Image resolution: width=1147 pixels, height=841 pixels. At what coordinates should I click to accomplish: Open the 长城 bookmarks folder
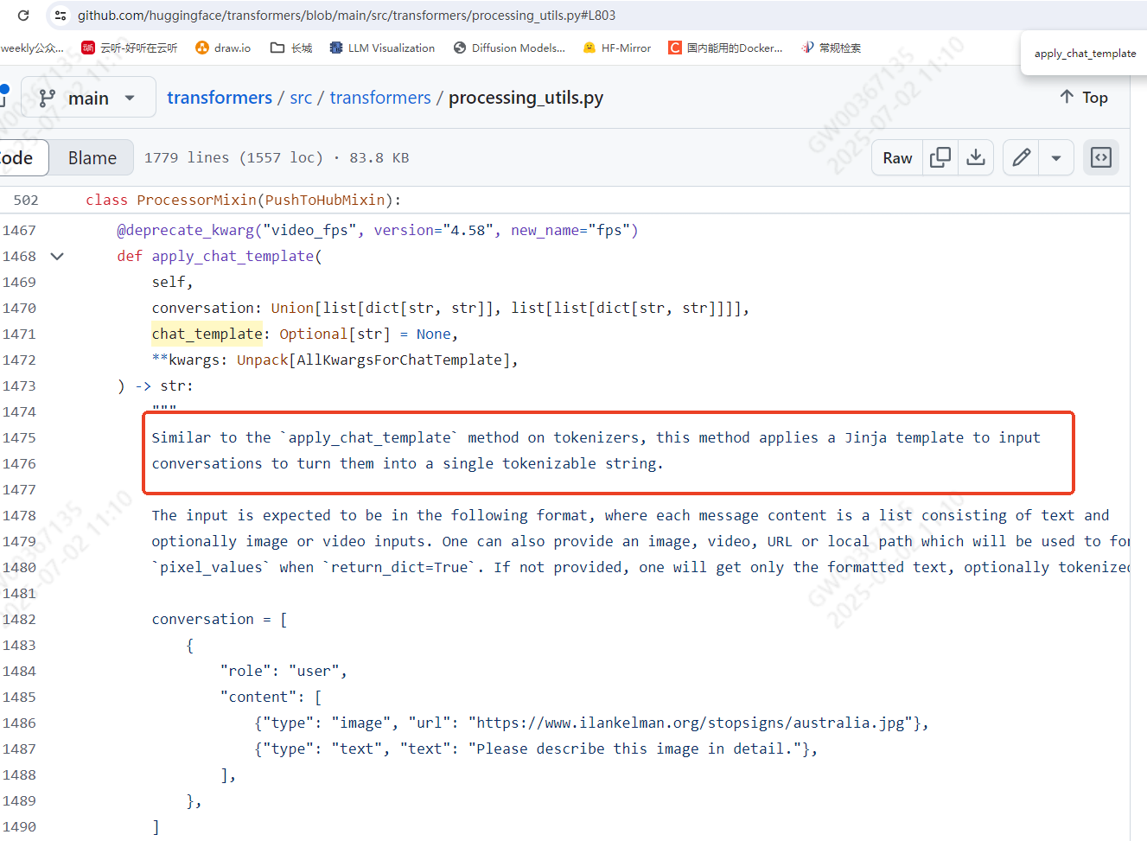tap(291, 48)
